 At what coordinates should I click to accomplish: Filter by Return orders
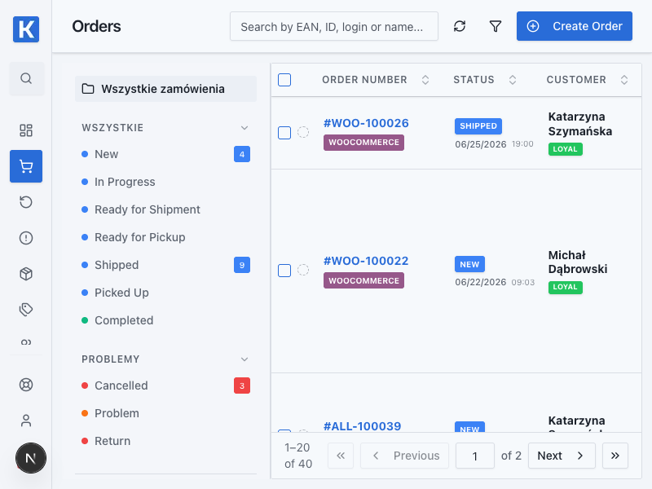165,441
